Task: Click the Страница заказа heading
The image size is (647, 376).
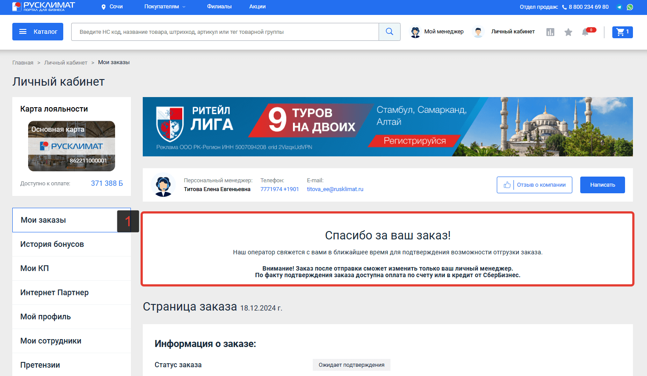Action: tap(190, 307)
